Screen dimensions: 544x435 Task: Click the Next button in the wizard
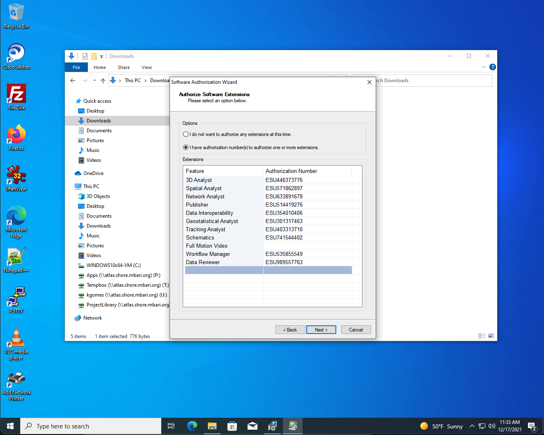click(321, 330)
